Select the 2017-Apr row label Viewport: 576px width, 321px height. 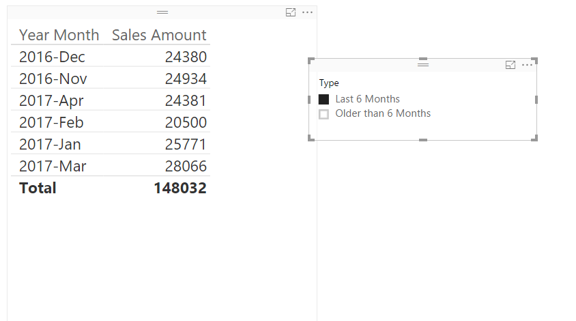click(51, 101)
